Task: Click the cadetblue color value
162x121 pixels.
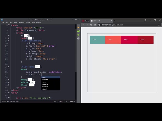Action: (55, 72)
